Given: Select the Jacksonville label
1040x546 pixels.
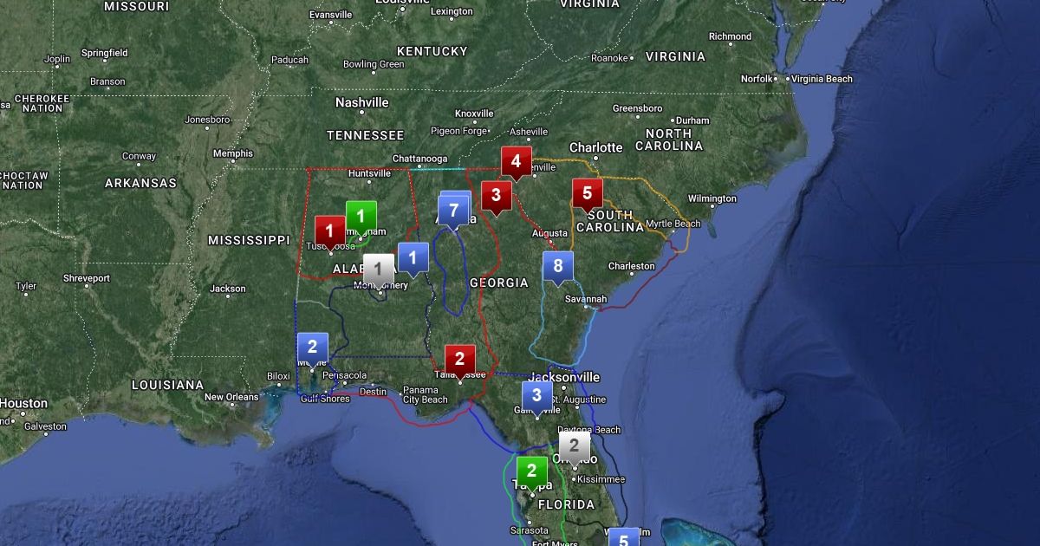Looking at the screenshot, I should click(x=563, y=377).
